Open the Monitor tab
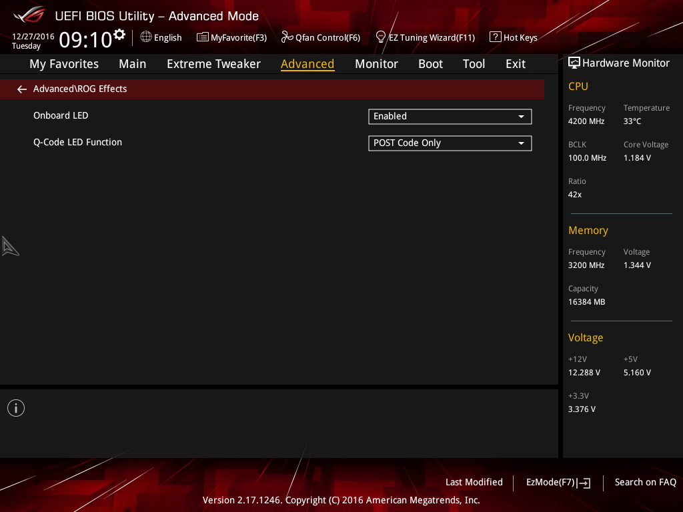This screenshot has height=512, width=683. point(376,64)
